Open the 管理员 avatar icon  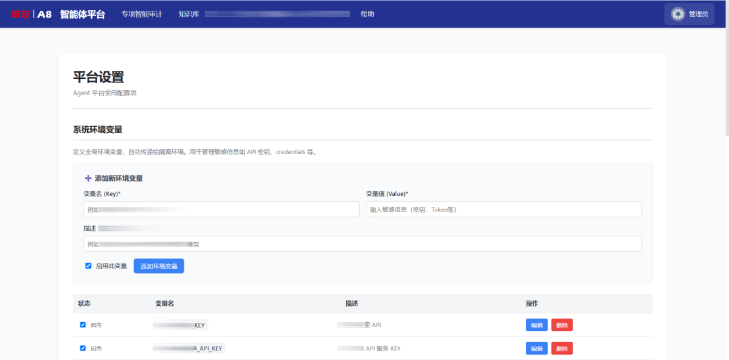[x=678, y=14]
